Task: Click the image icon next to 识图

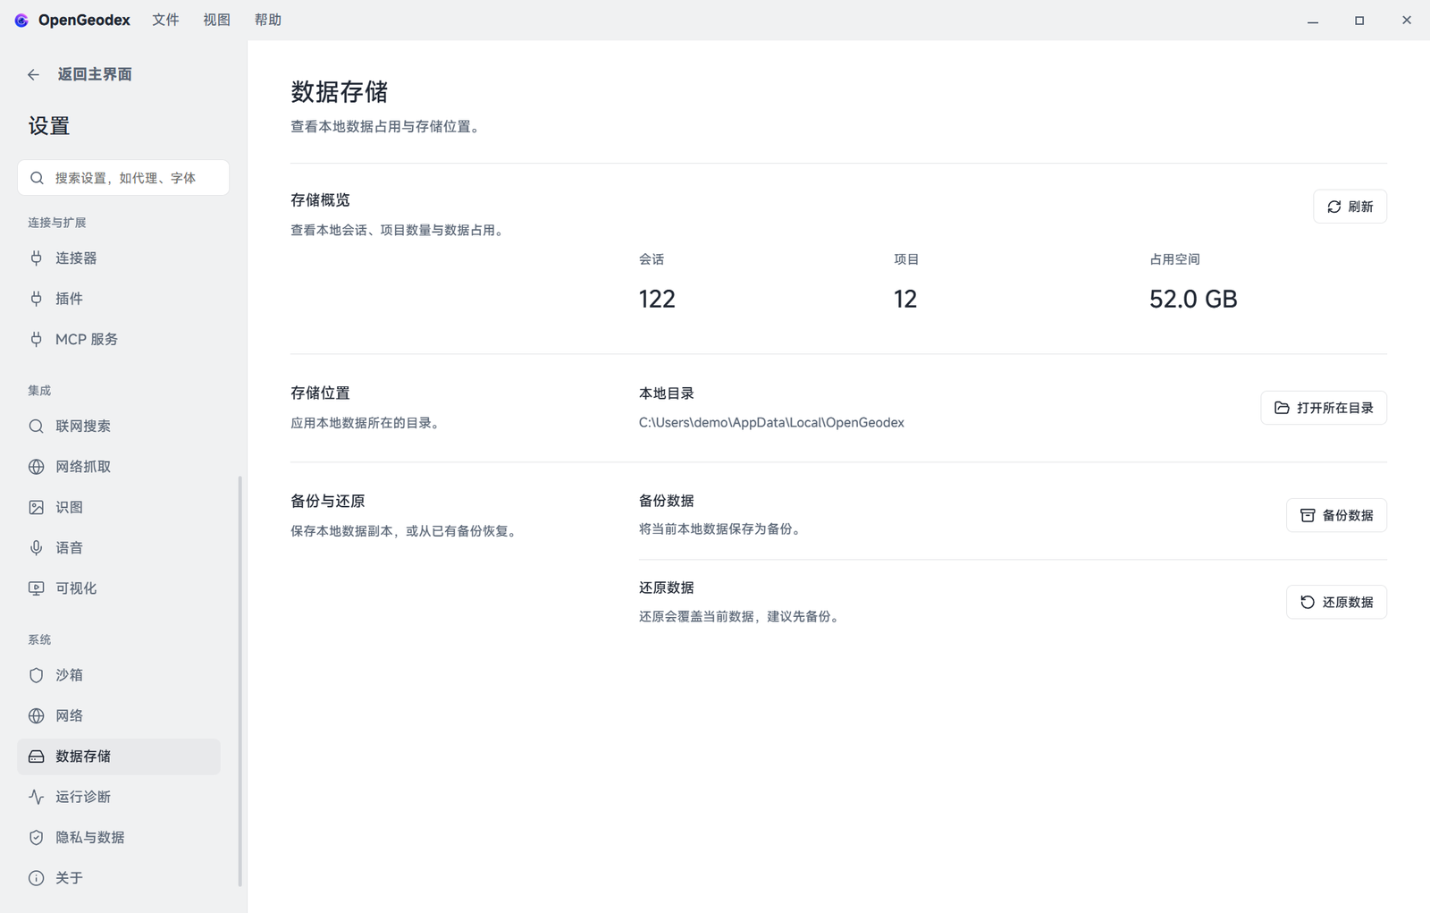Action: (x=36, y=507)
